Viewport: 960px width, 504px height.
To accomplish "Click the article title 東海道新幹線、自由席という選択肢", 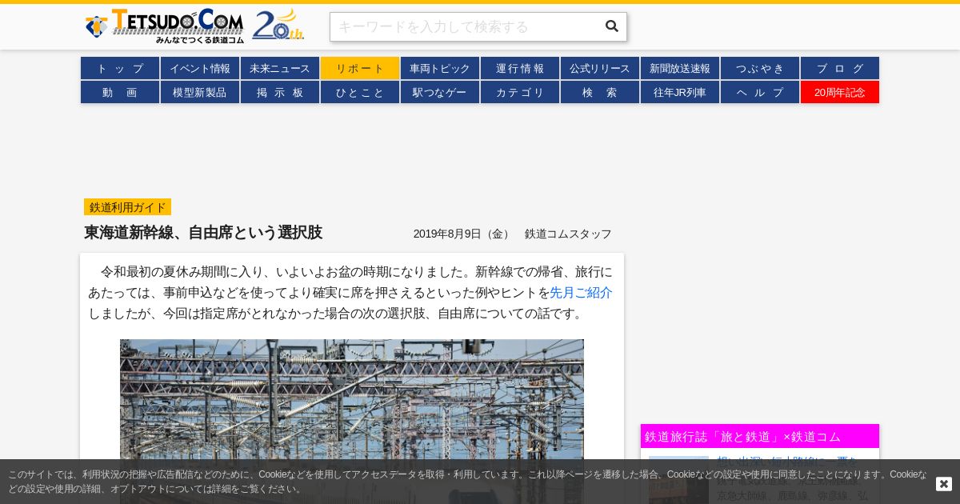I will (x=203, y=233).
